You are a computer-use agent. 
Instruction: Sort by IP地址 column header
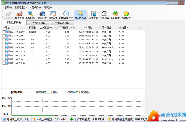14,27
